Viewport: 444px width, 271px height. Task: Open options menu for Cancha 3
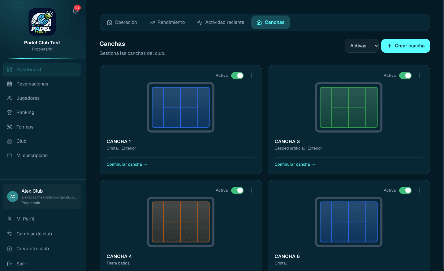click(420, 76)
